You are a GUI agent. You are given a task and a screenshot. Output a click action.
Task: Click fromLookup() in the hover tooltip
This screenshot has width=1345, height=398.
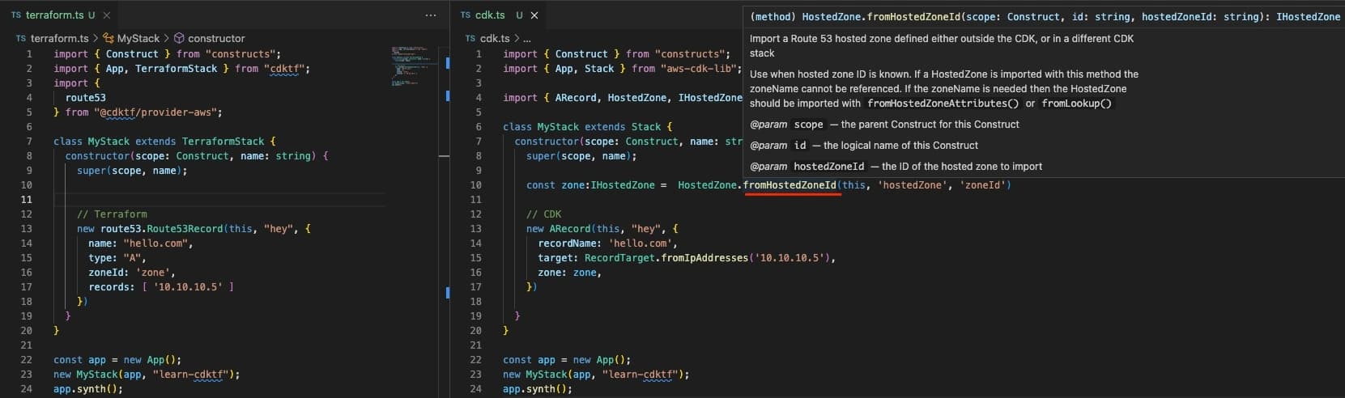1077,104
